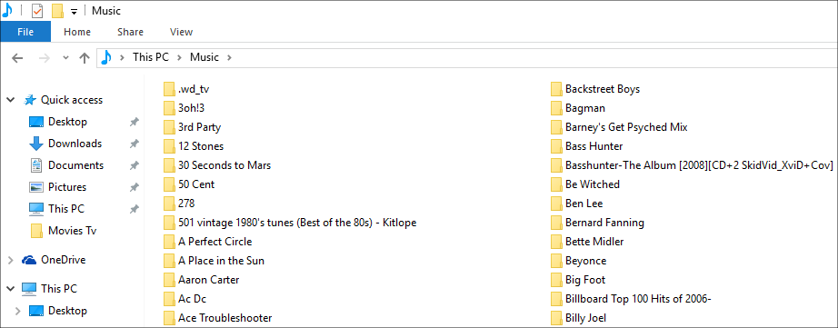Select 'Barney's Get Psyched Mix' folder name

coord(626,127)
